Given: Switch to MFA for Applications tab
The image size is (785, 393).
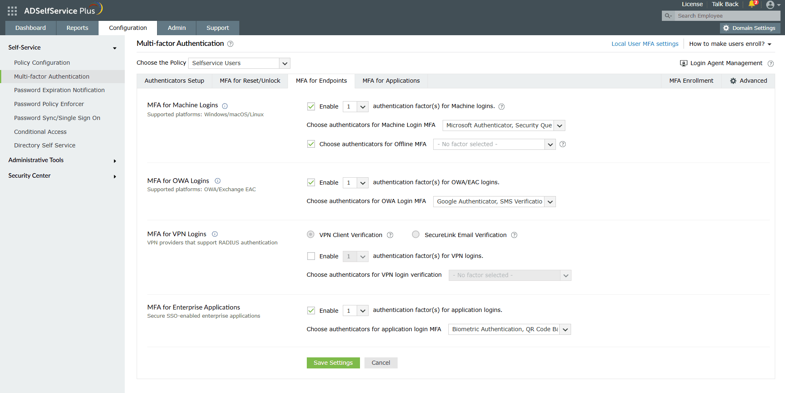Looking at the screenshot, I should (x=391, y=81).
